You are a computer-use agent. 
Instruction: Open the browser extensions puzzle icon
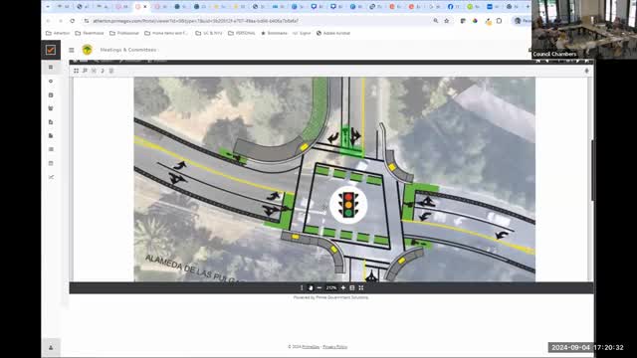click(499, 21)
